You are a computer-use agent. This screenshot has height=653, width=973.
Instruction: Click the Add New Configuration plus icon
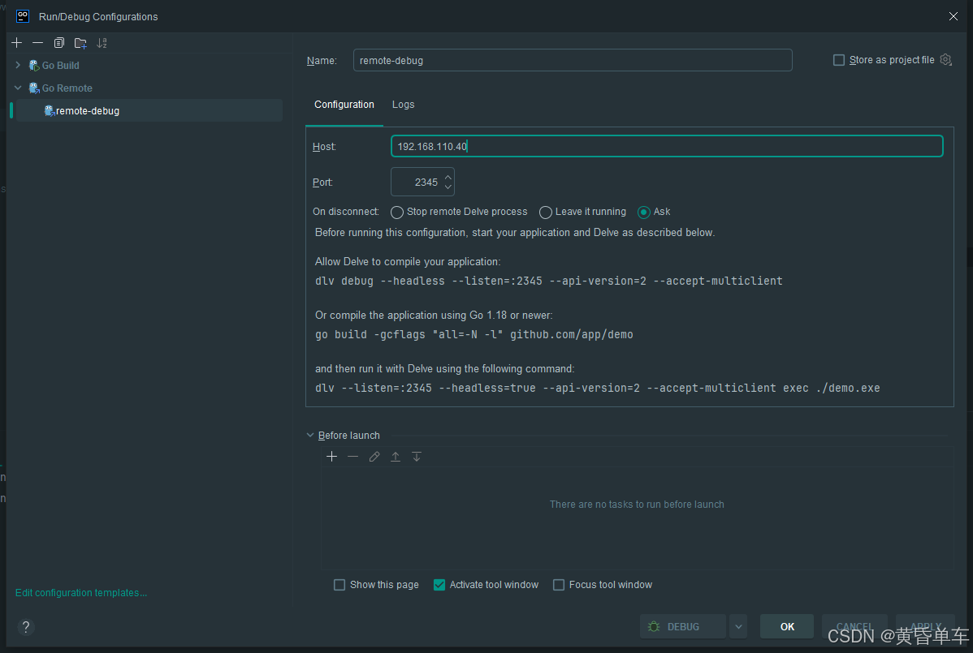(x=17, y=43)
